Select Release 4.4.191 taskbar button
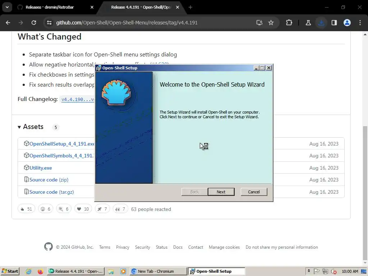The image size is (368, 276). tap(76, 271)
